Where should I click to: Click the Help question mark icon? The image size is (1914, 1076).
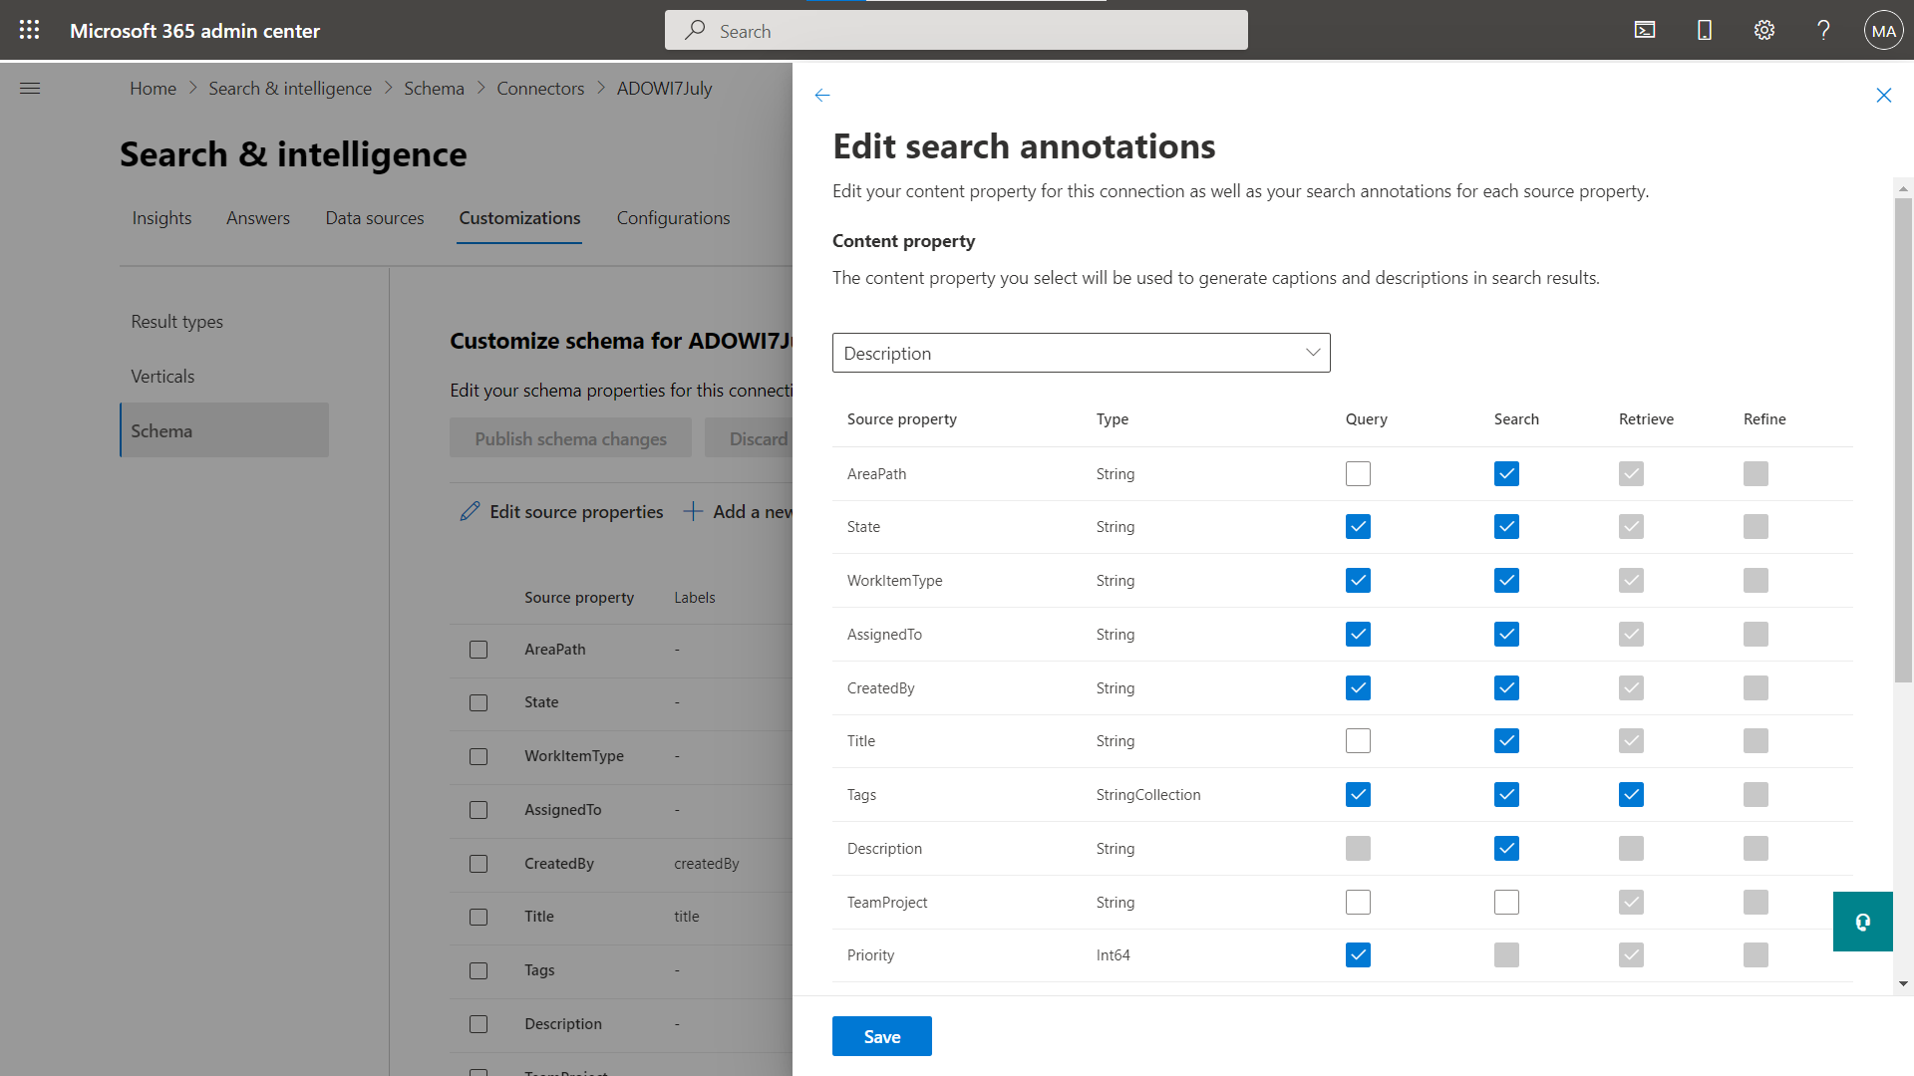[1823, 29]
